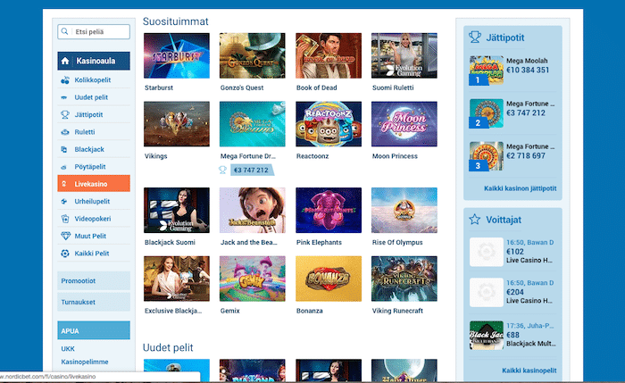The width and height of the screenshot is (625, 383).
Task: Launch Gonzo's Quest game thumbnail
Action: click(253, 55)
